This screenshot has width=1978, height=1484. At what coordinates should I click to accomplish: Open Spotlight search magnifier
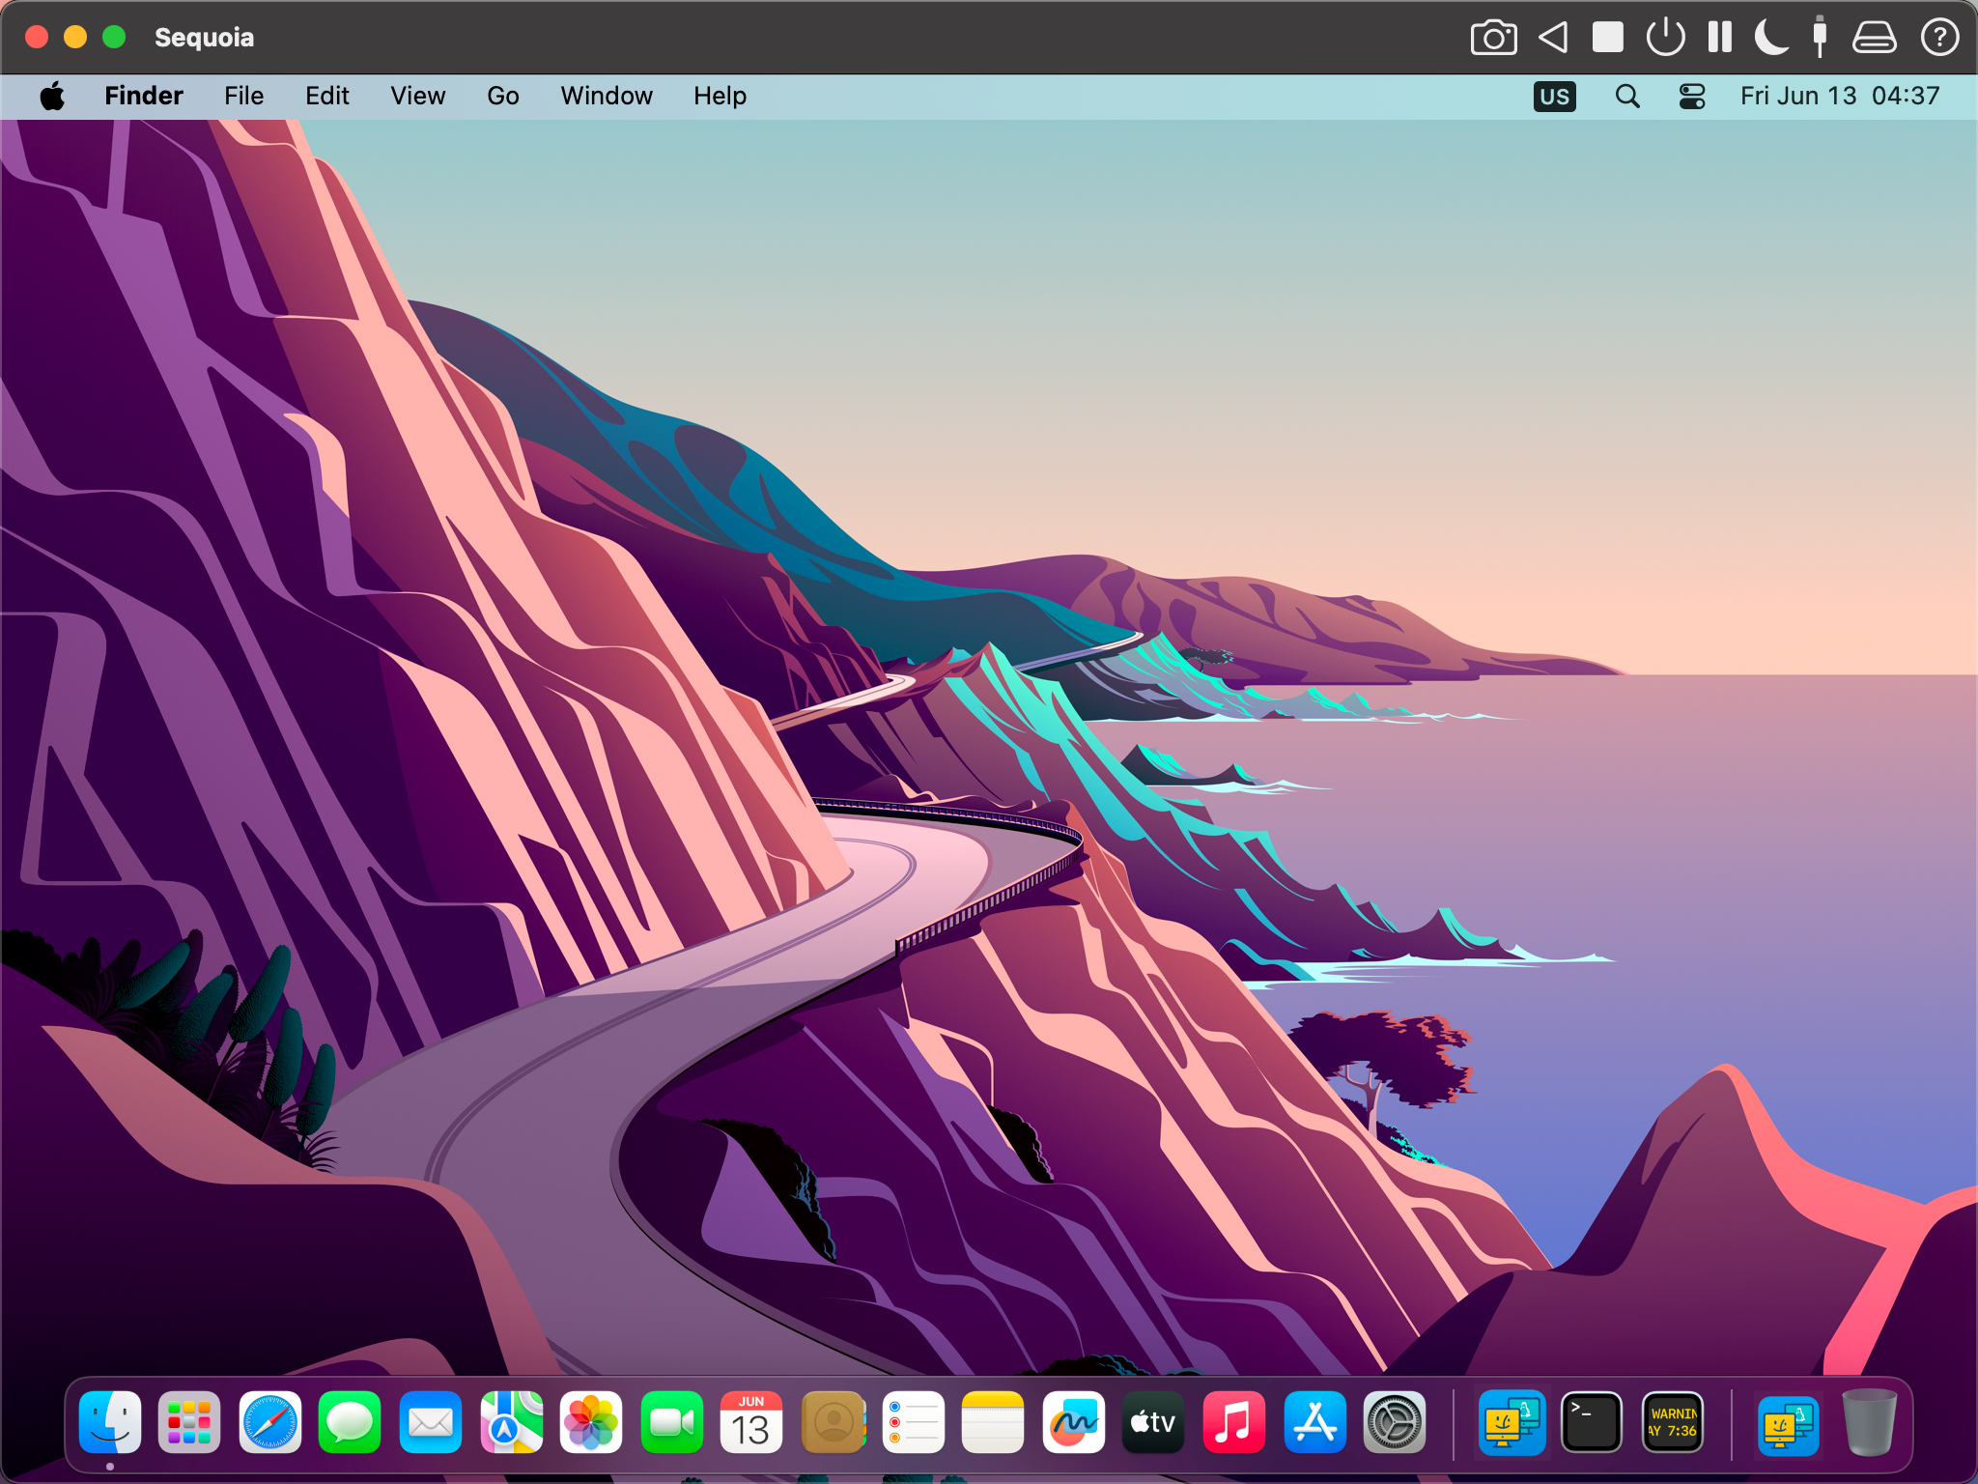pyautogui.click(x=1627, y=96)
